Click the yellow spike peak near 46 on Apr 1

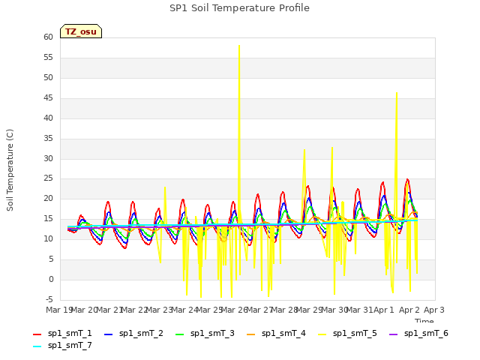pos(397,93)
